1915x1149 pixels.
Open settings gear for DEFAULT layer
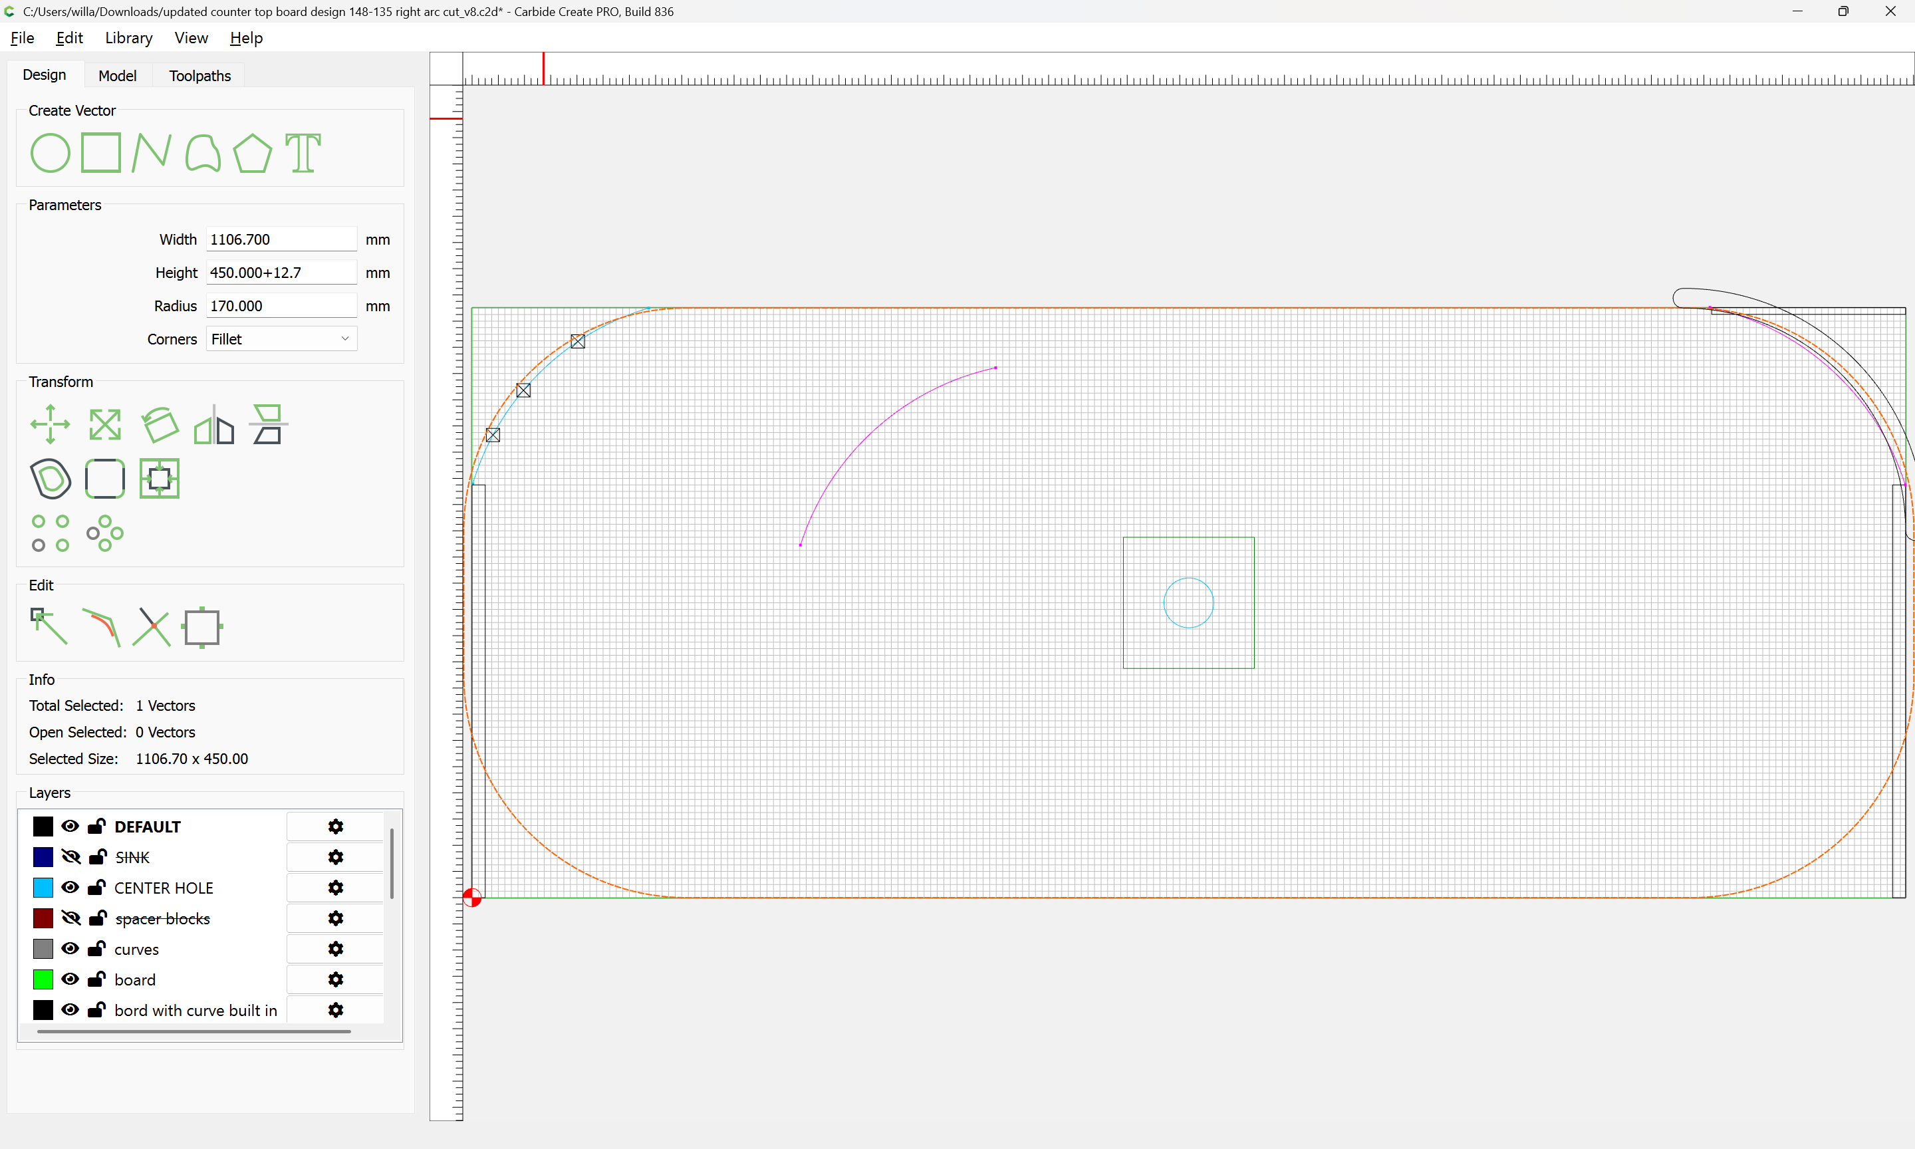point(335,826)
